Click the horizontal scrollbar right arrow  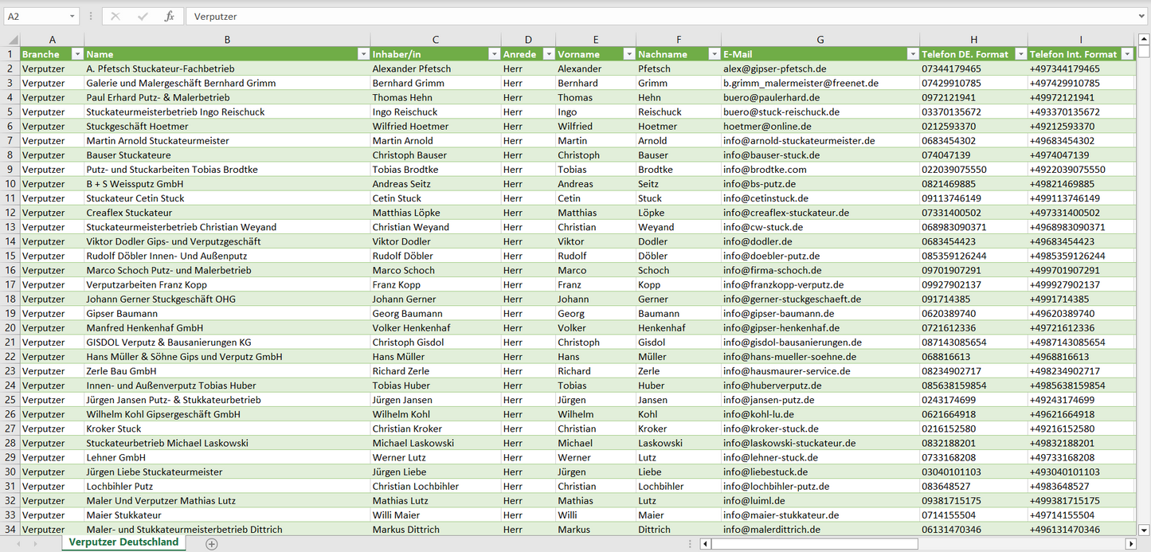tap(1130, 543)
